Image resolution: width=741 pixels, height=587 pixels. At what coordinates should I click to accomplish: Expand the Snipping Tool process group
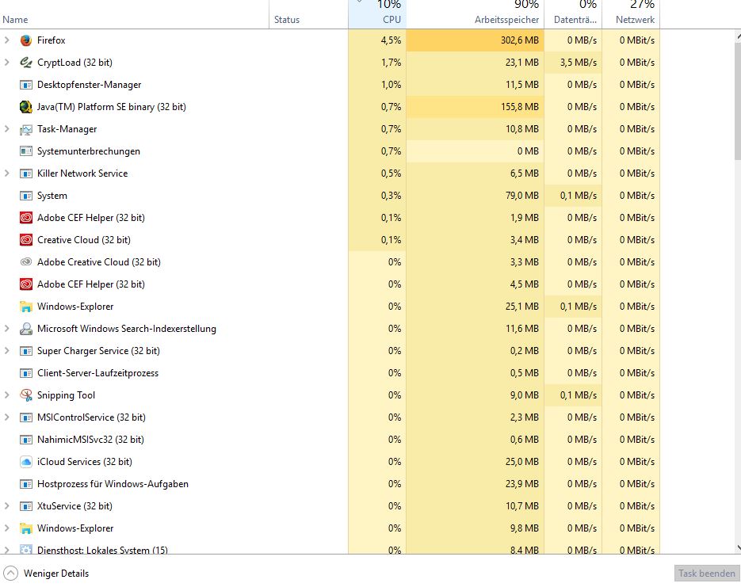click(6, 396)
